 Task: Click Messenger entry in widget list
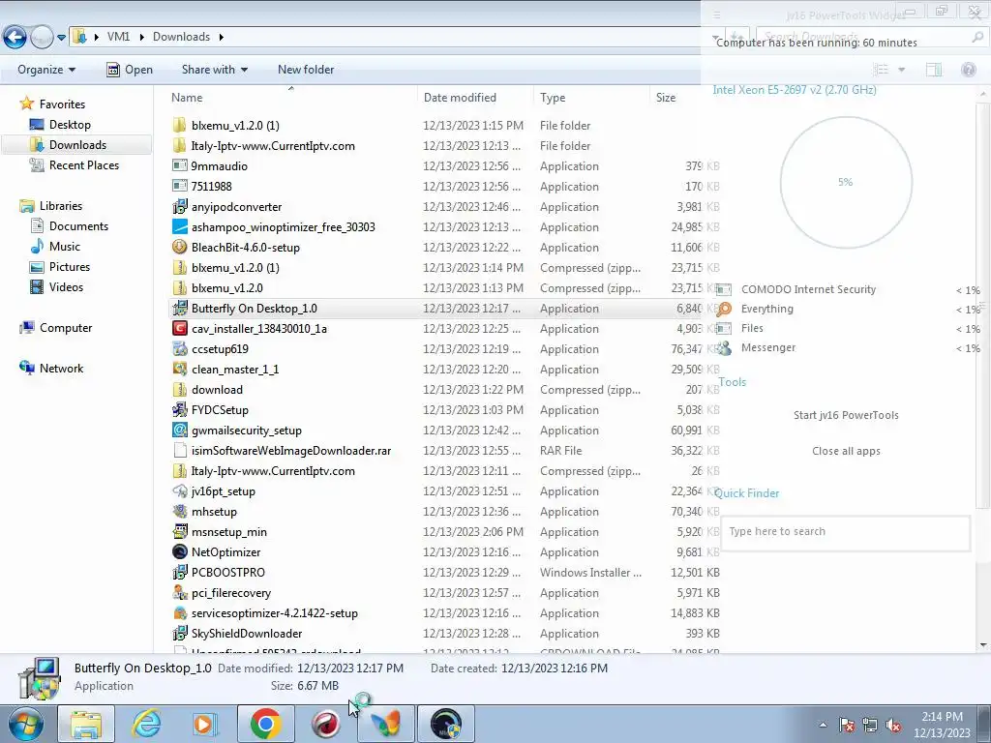[767, 347]
